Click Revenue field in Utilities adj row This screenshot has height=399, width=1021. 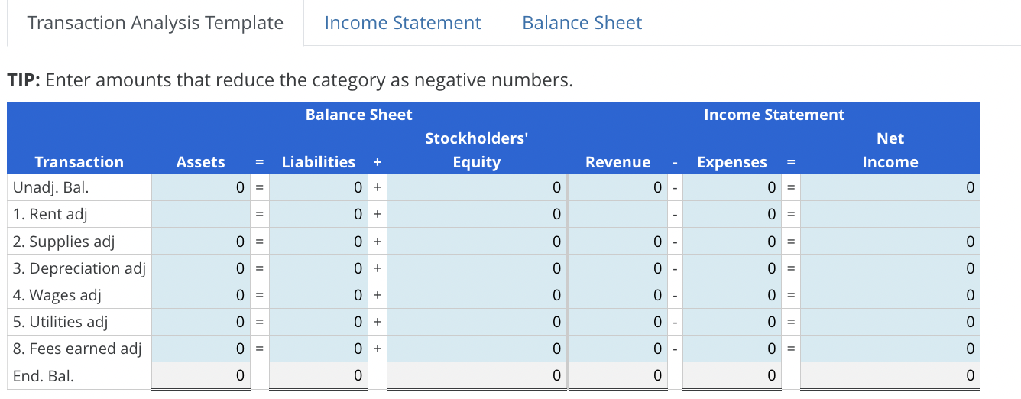617,322
